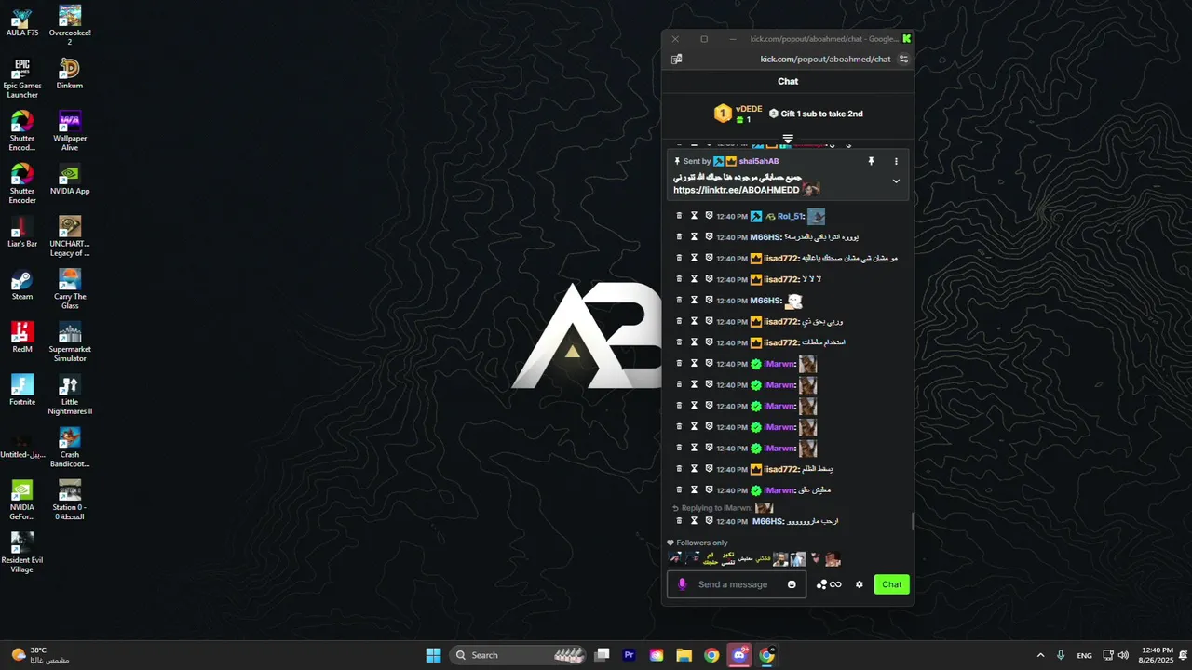Open Task View from taskbar

(x=603, y=655)
